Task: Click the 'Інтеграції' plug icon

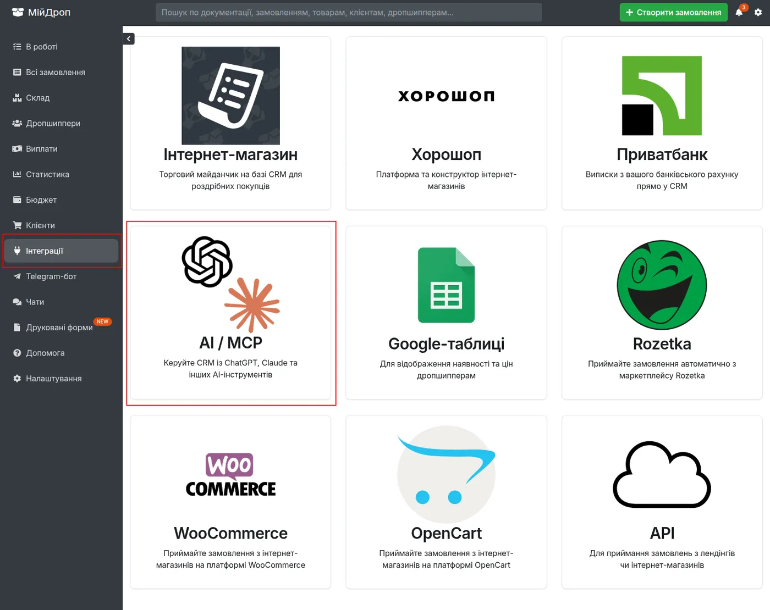Action: [x=17, y=251]
